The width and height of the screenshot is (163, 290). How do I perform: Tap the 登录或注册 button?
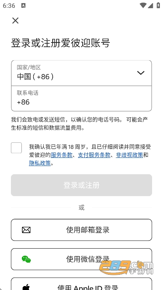[x=81, y=185]
